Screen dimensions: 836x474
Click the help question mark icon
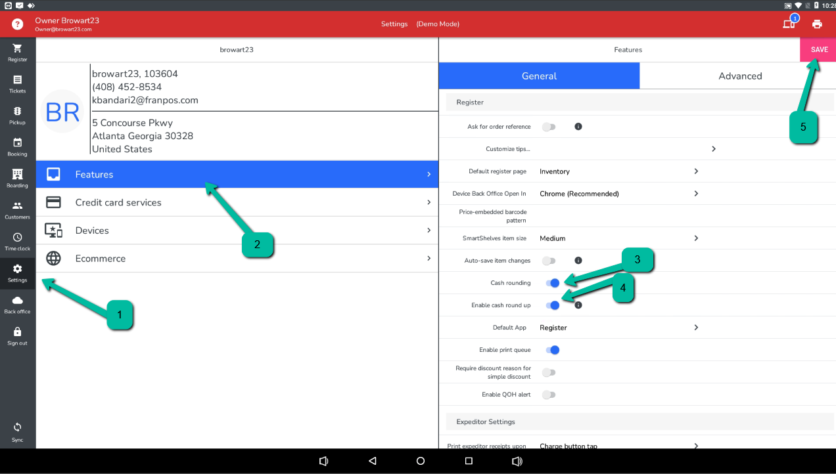coord(18,24)
